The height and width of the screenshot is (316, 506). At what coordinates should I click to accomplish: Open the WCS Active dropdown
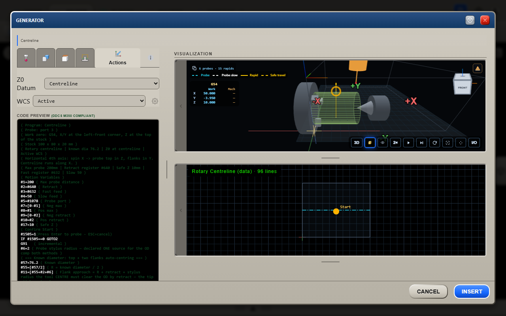(89, 101)
